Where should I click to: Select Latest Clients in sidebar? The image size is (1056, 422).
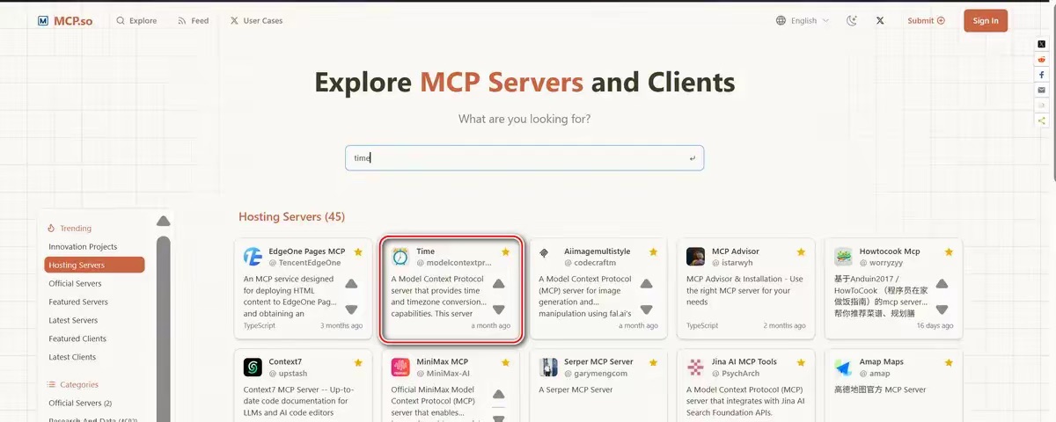(72, 357)
